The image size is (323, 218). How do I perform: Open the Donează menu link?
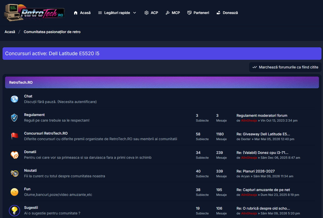(x=230, y=13)
